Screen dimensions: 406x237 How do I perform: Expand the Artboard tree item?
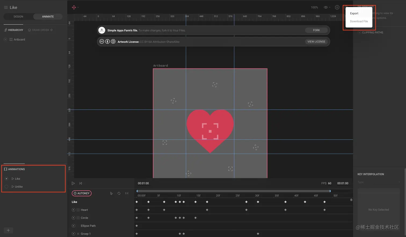(x=5, y=39)
